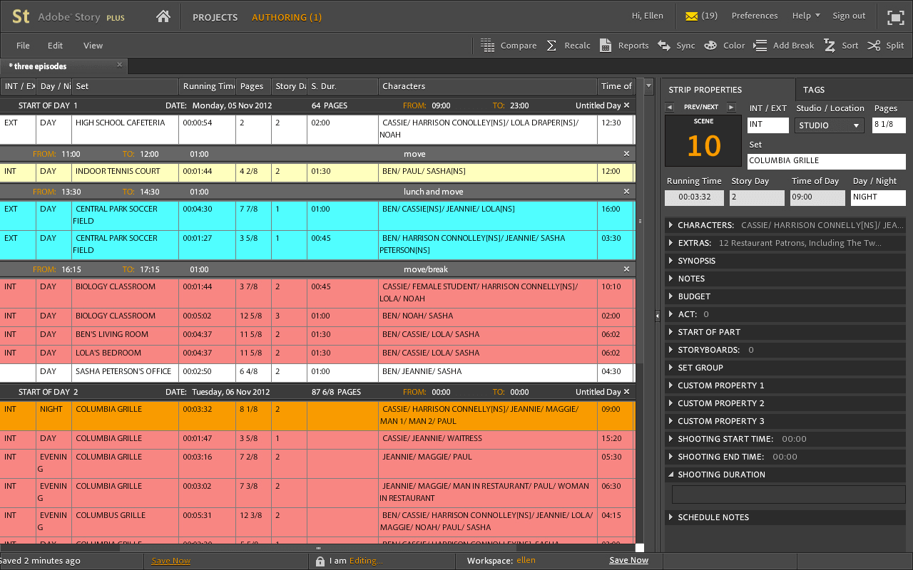Click the Shooting Duration input box
This screenshot has width=913, height=570.
click(789, 494)
